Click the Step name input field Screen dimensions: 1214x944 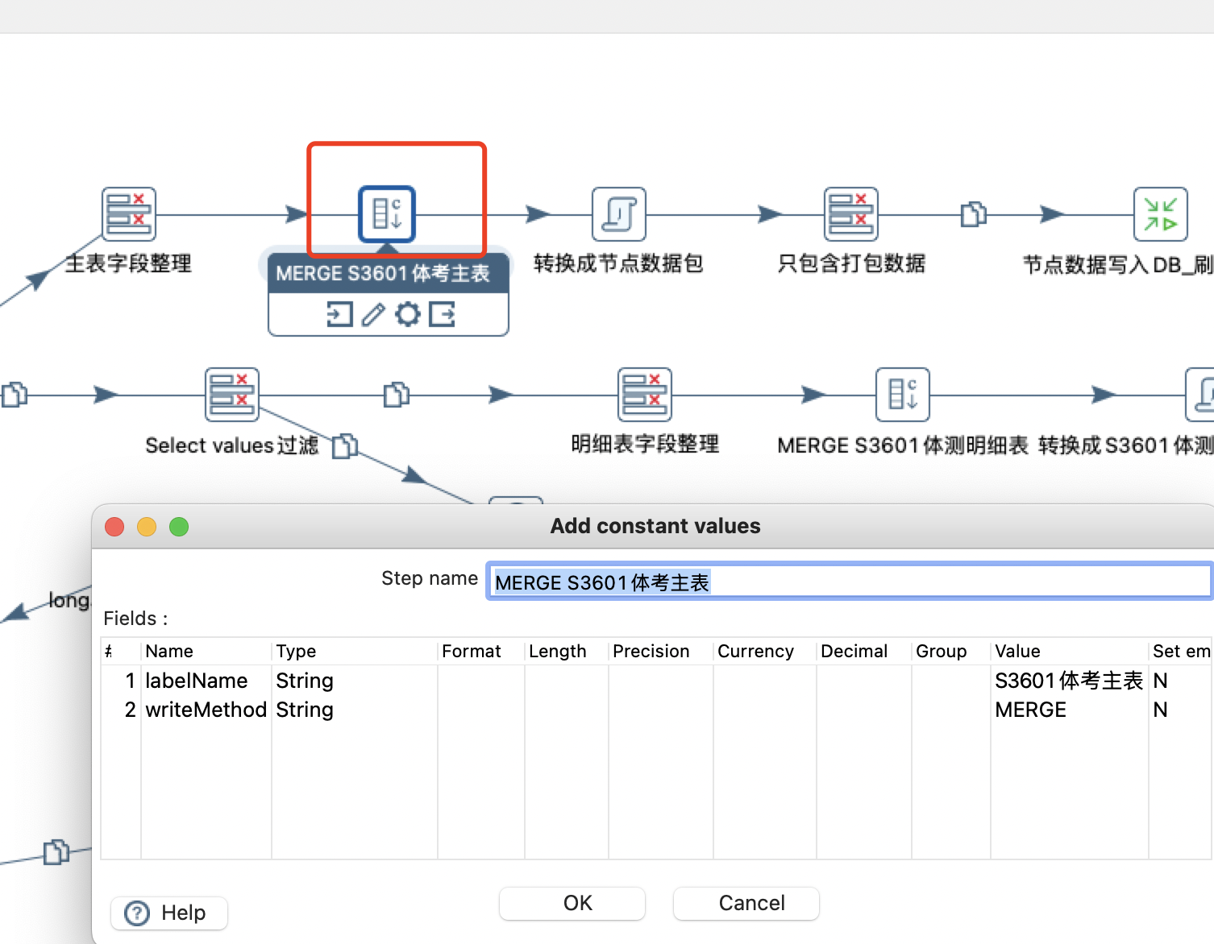click(x=850, y=582)
